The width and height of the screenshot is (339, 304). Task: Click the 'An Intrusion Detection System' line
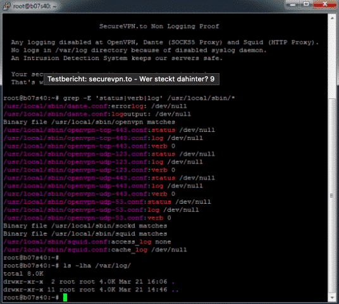(117, 58)
